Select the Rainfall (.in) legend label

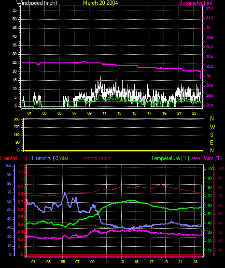pyautogui.click(x=14, y=158)
